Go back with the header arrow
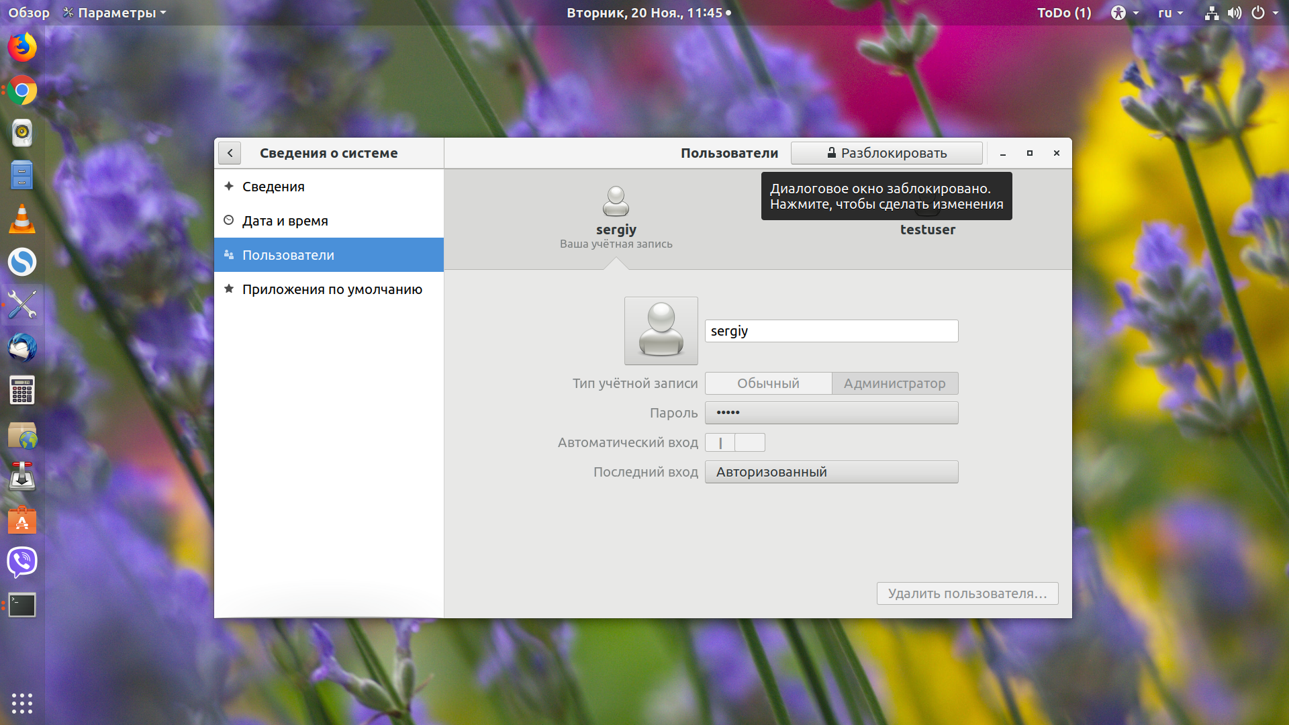1289x725 pixels. point(230,153)
